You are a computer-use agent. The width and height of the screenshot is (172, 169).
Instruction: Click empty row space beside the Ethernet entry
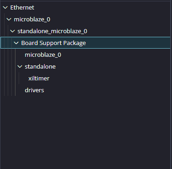coord(101,8)
